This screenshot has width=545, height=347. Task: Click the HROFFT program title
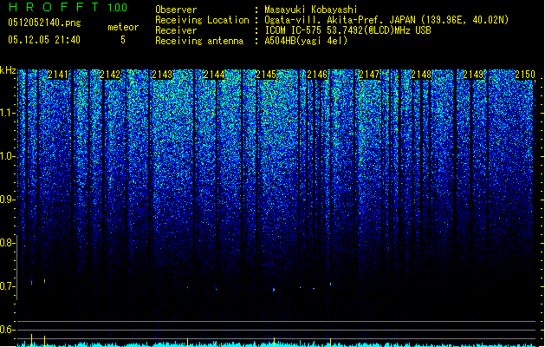54,7
